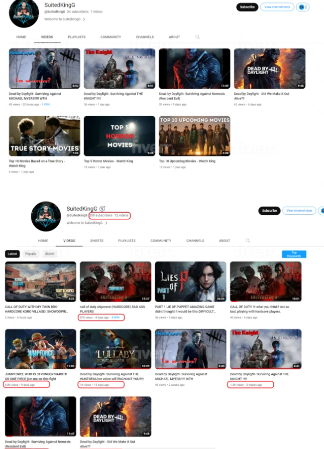Expand the channel description arrow in the 24-subscriber header
The image size is (324, 449).
click(84, 19)
